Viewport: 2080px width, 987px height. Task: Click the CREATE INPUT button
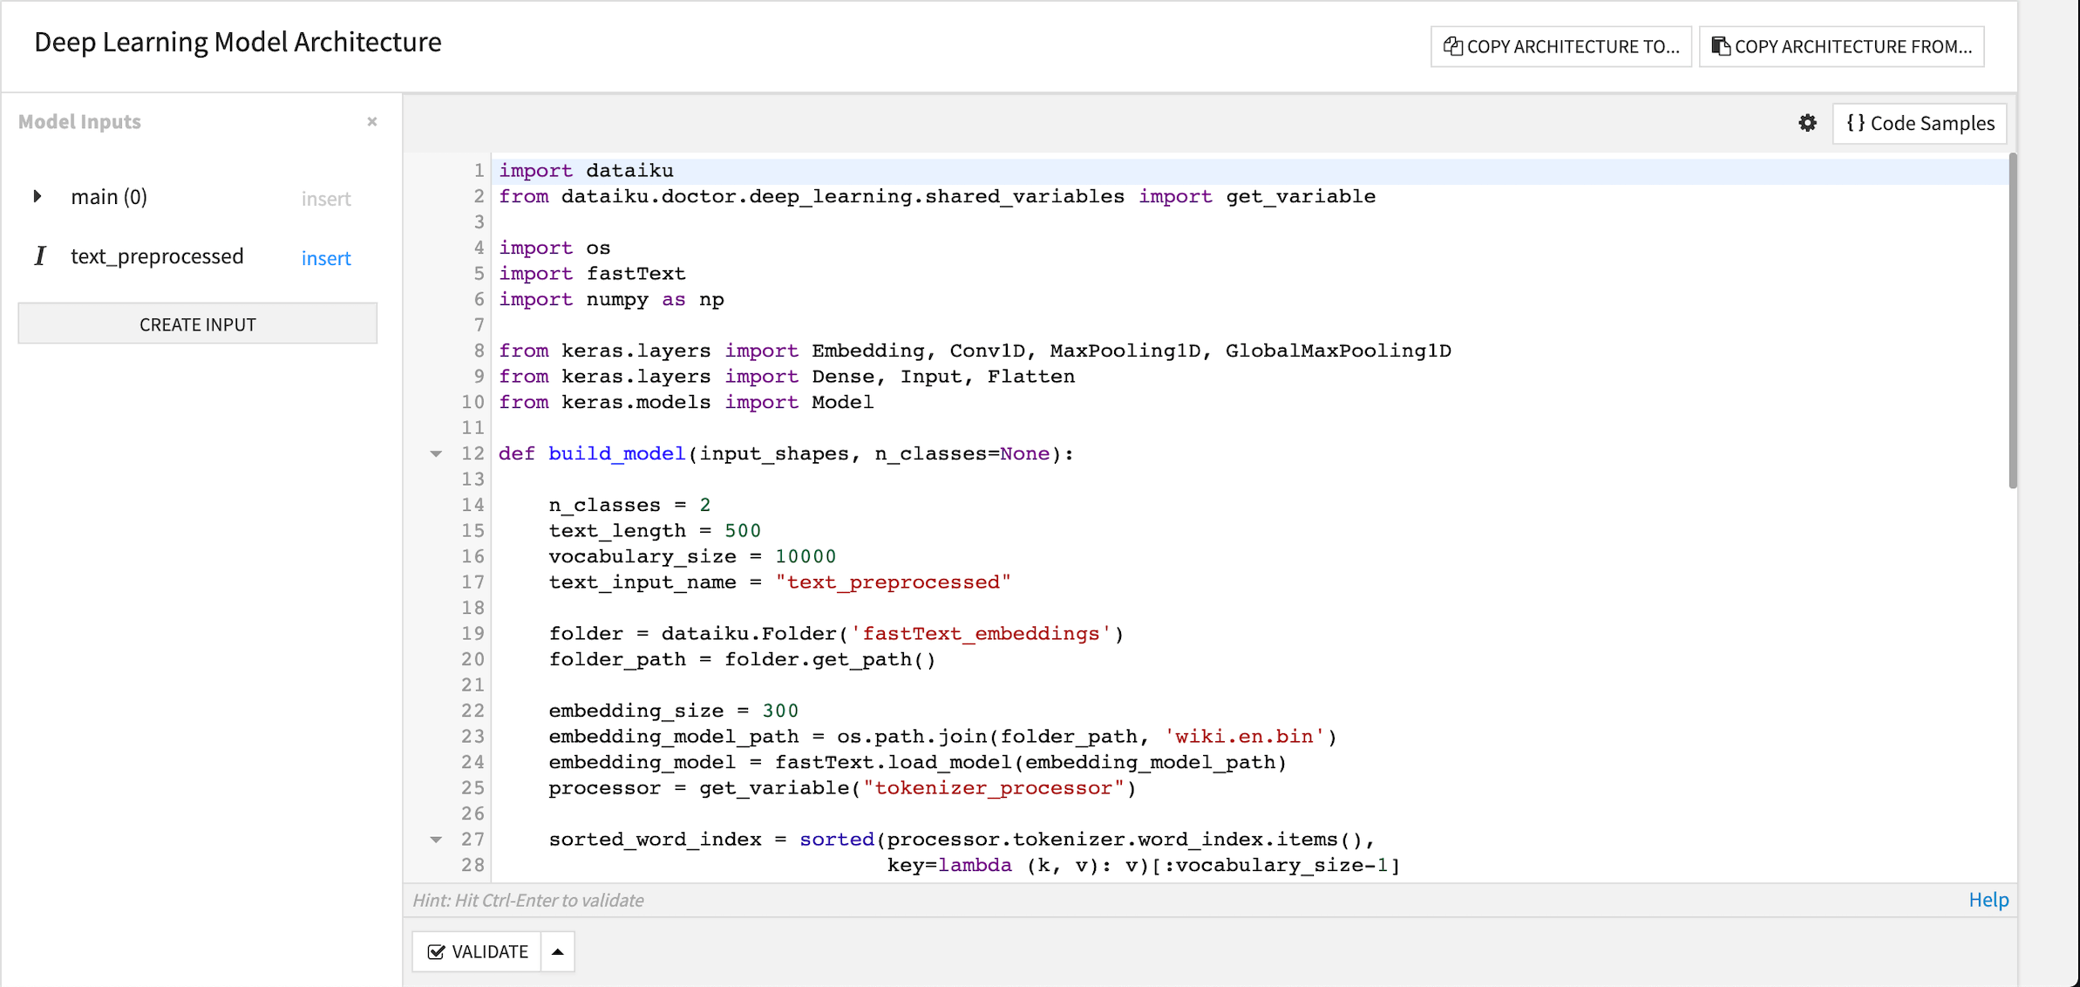tap(198, 323)
